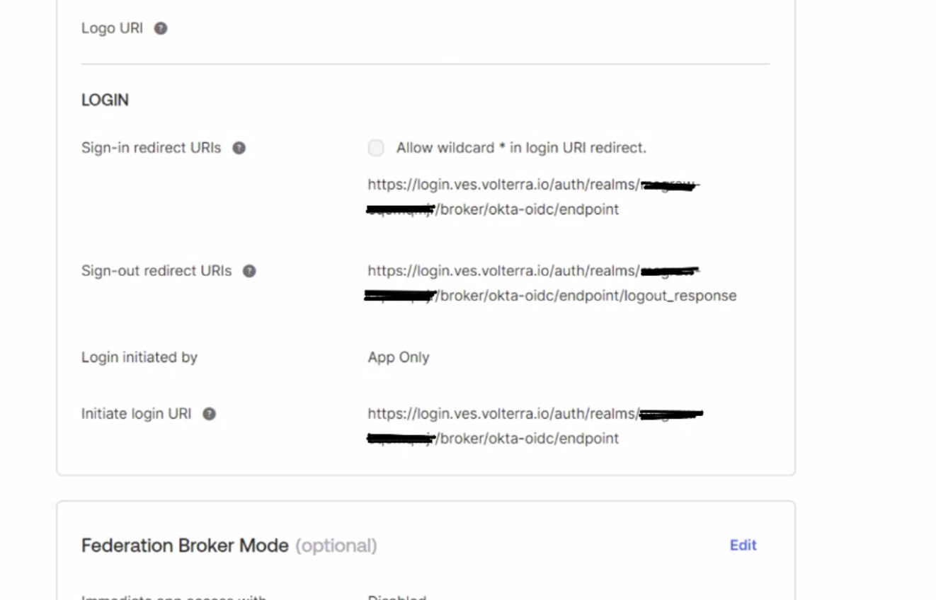Select the App Only value text
The width and height of the screenshot is (936, 600).
pos(399,357)
